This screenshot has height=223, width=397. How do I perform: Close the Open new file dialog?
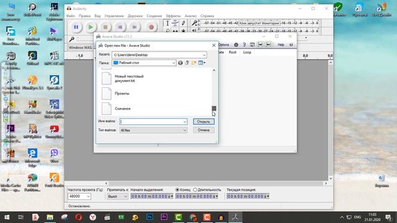coord(213,45)
